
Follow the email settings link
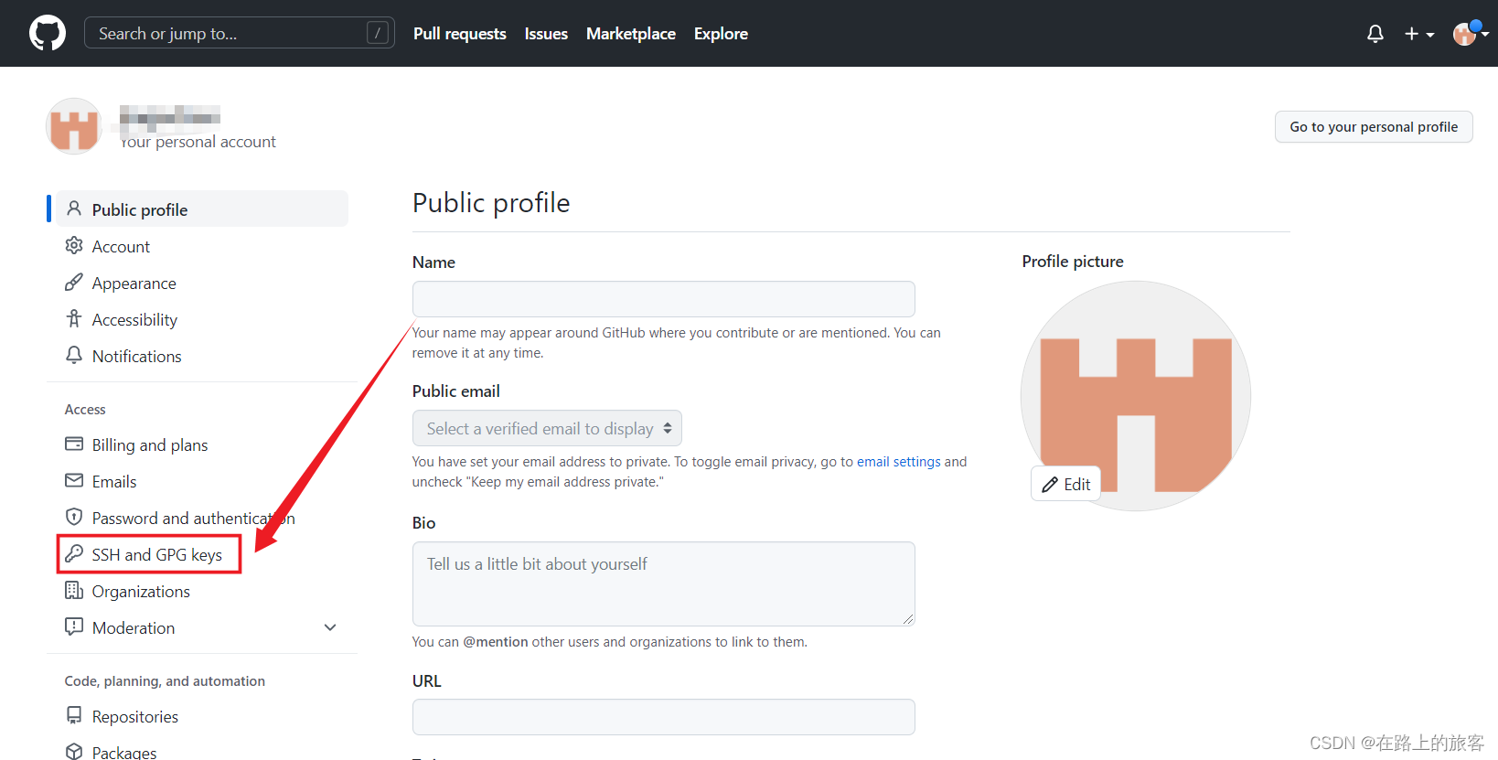(x=899, y=462)
